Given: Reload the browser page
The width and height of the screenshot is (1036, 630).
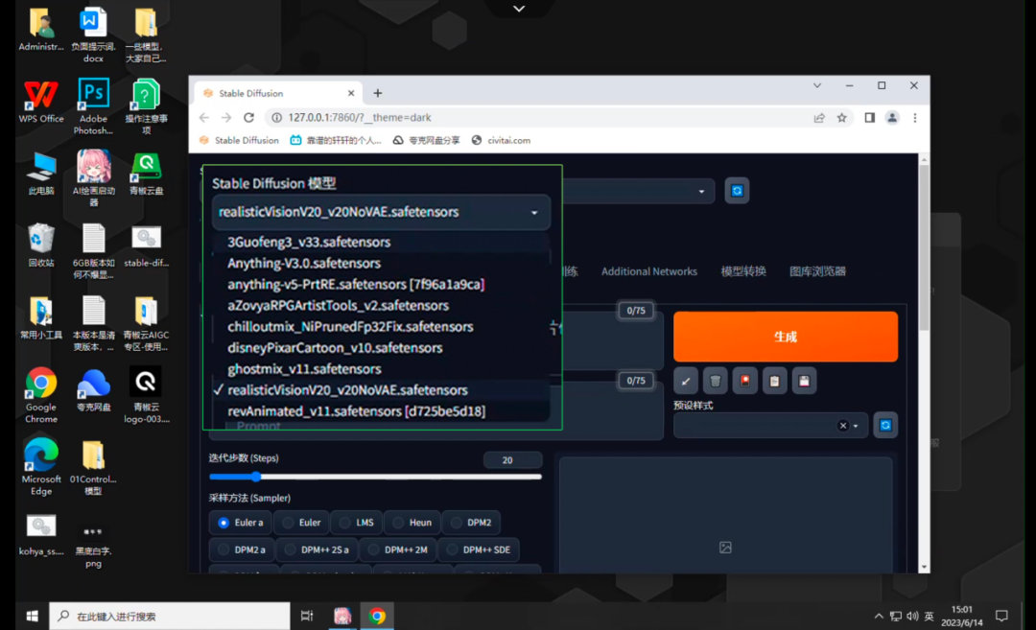Looking at the screenshot, I should coord(248,118).
